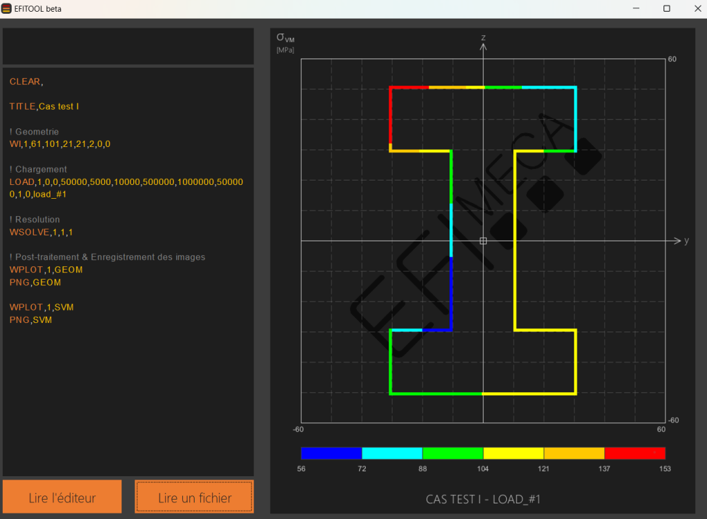Select the green legend swatch

(x=453, y=453)
